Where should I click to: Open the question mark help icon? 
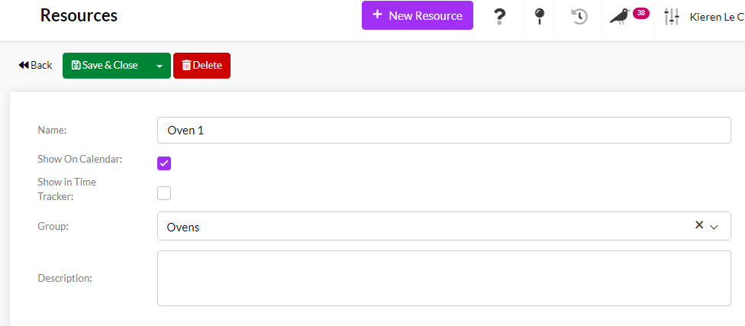[499, 17]
